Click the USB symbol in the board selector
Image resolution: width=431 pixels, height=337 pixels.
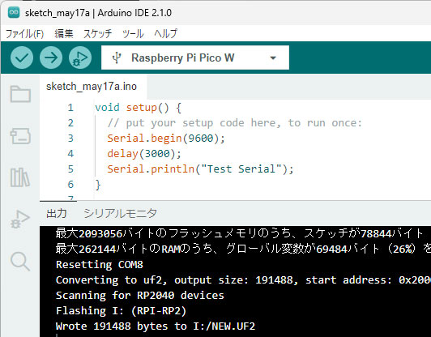[117, 58]
